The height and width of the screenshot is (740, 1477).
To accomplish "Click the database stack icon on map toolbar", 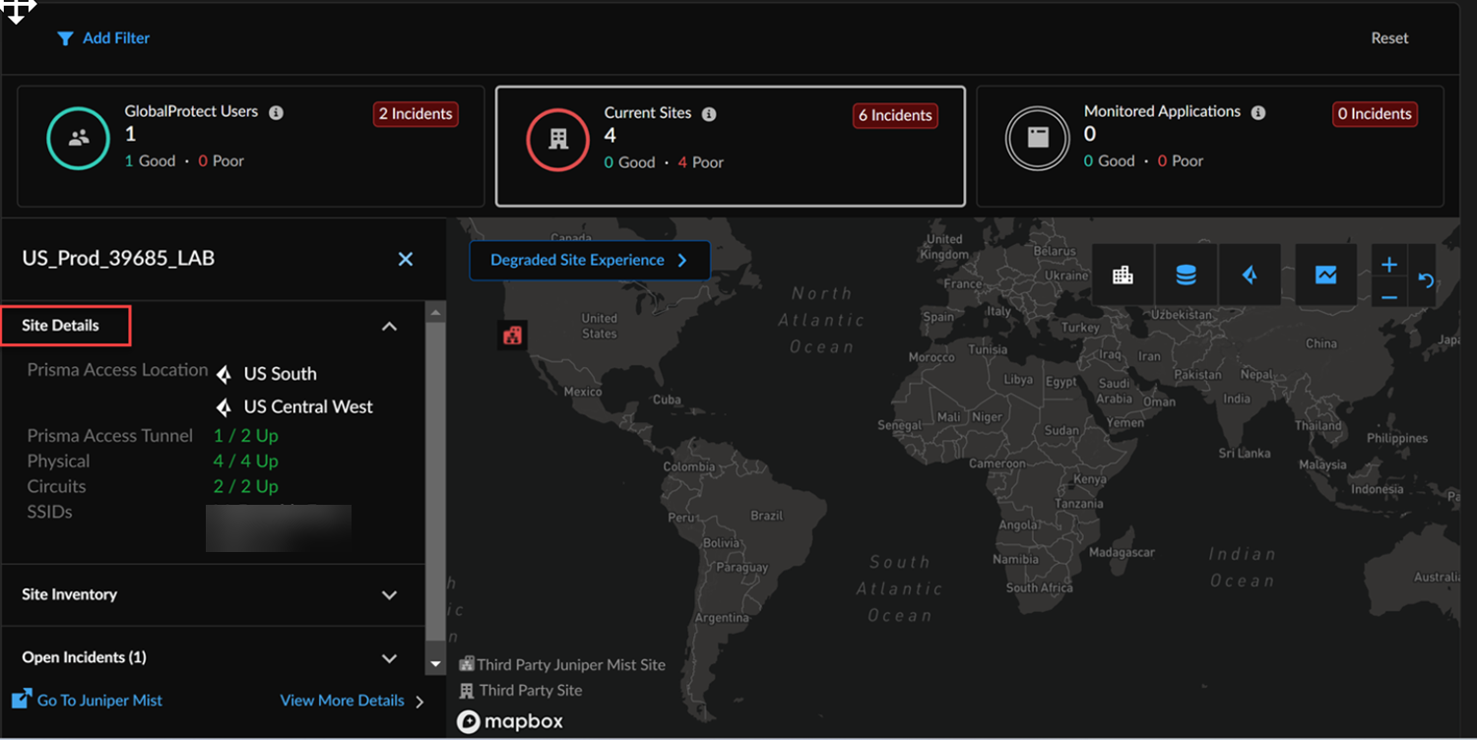I will pos(1186,276).
